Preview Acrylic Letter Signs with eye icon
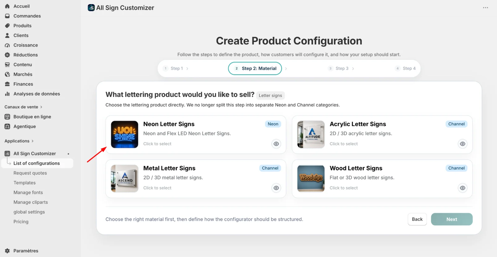Image resolution: width=497 pixels, height=257 pixels. (463, 144)
